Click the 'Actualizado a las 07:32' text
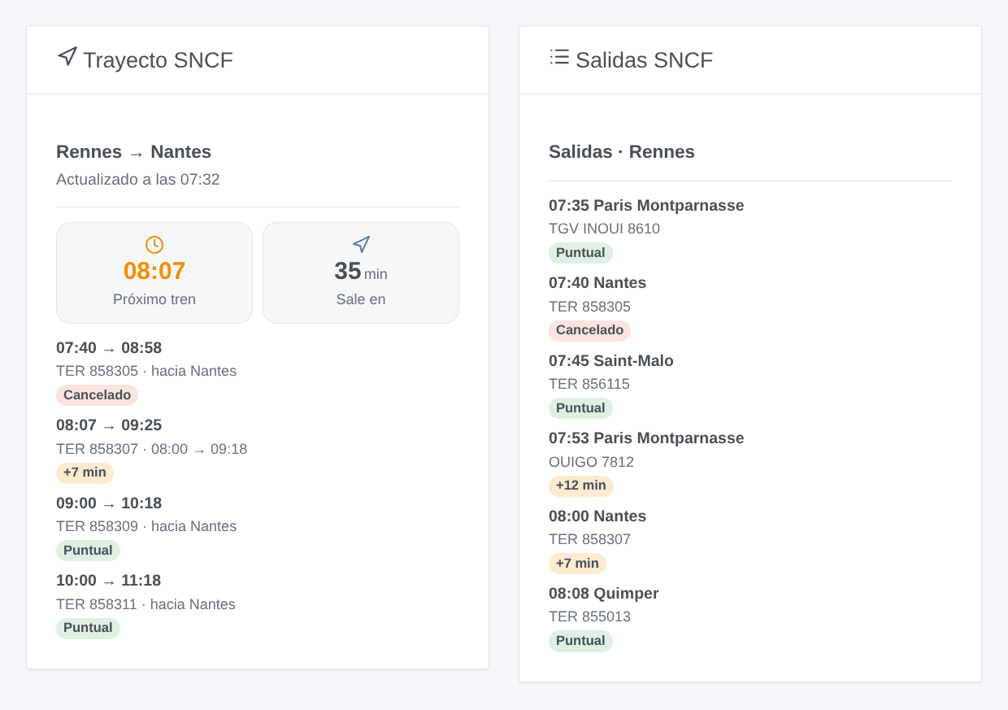Viewport: 1008px width, 710px height. (x=138, y=180)
